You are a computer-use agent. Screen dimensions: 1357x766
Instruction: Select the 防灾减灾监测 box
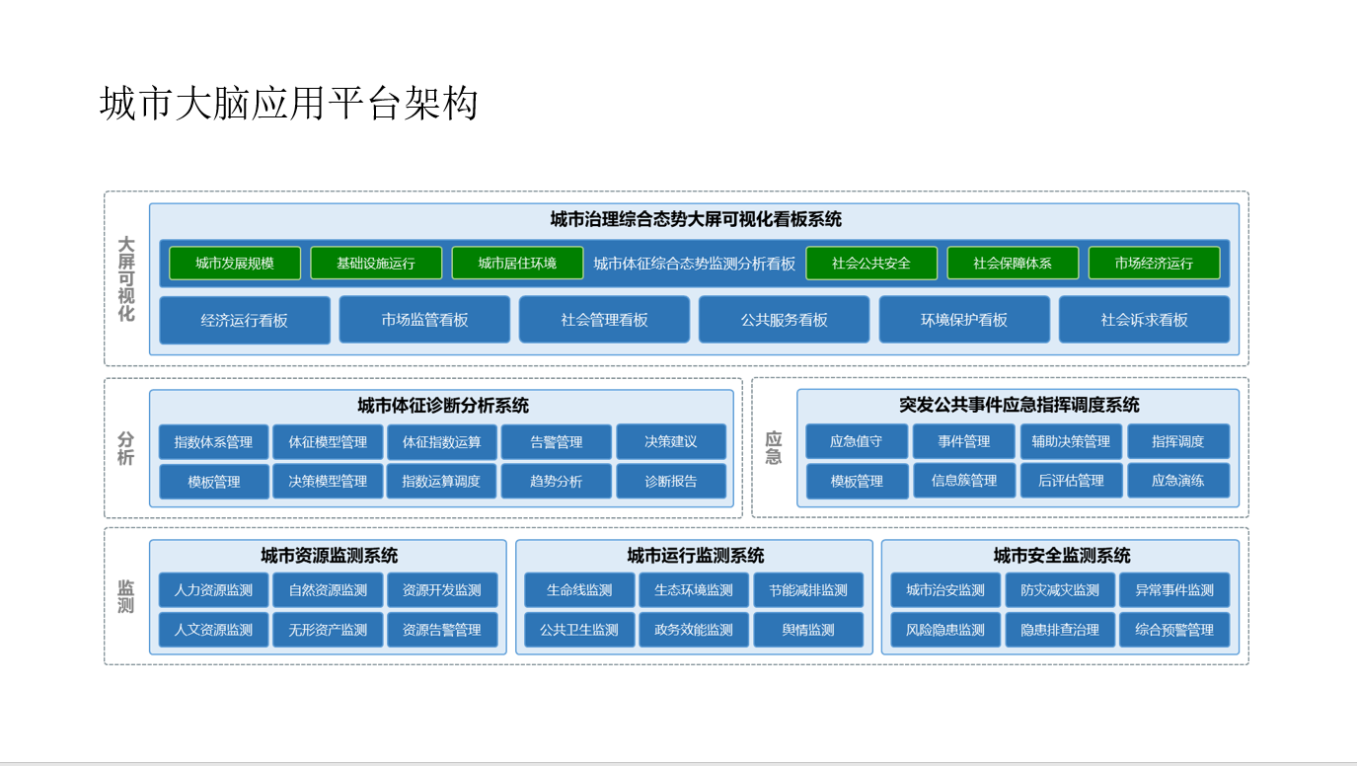point(1060,590)
